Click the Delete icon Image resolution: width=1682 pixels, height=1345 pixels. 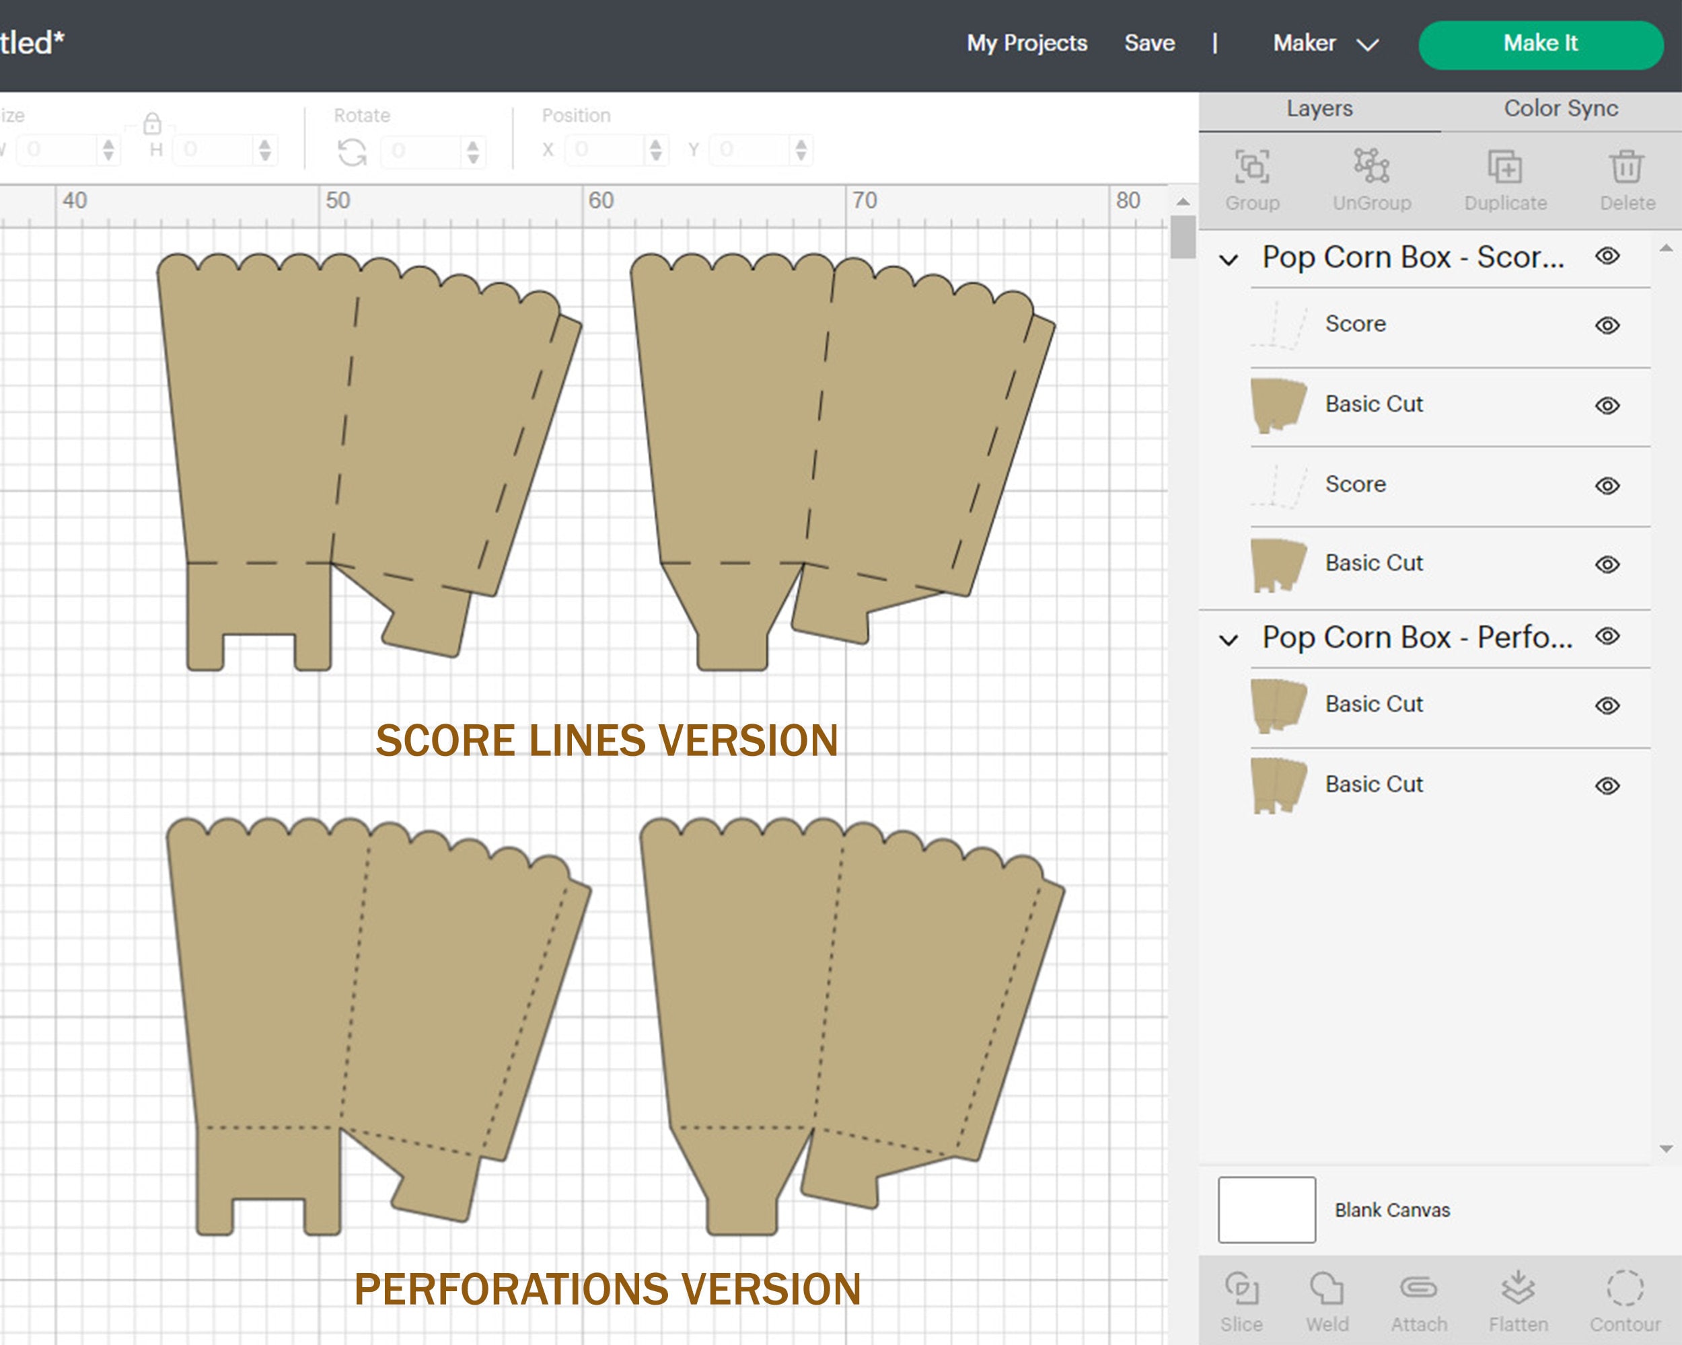click(1627, 167)
